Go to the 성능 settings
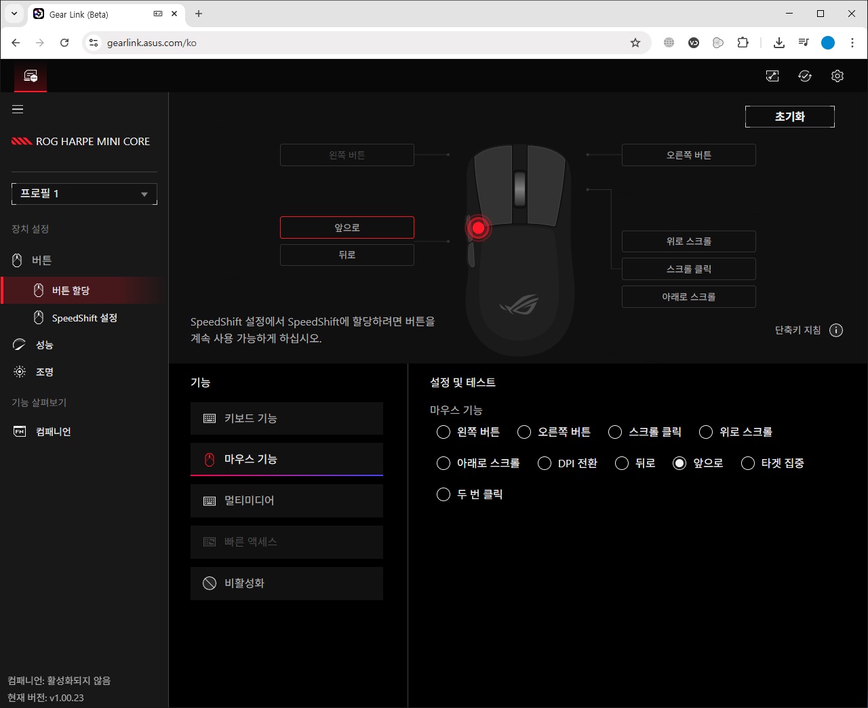Image resolution: width=868 pixels, height=708 pixels. click(x=84, y=345)
